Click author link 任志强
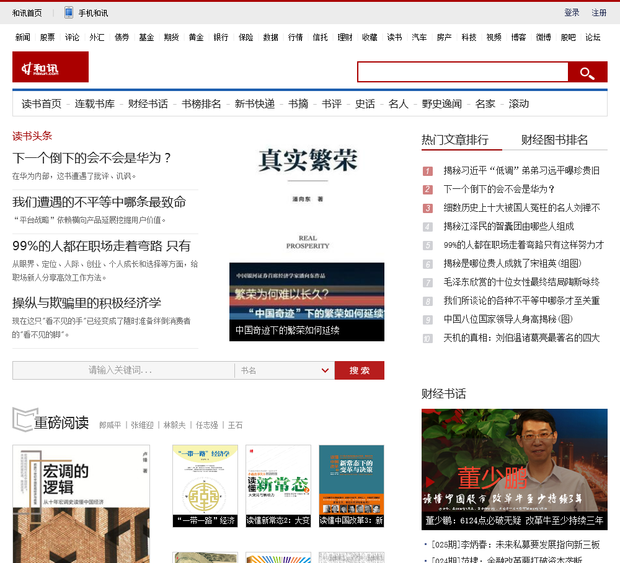620x563 pixels. (207, 425)
